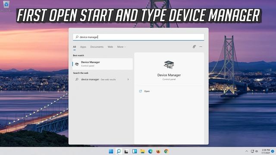Screen dimensions: 276x155
Task: Open the clock and date in the taskbar
Action: 266,151
